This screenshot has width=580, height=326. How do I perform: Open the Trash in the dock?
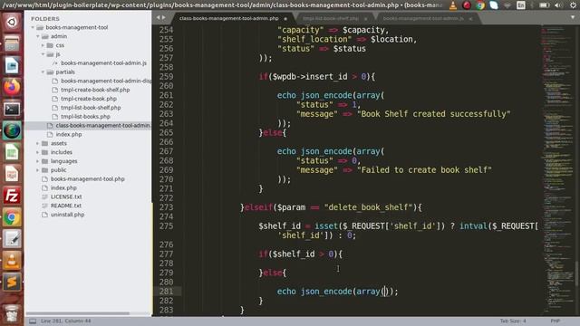[x=12, y=313]
